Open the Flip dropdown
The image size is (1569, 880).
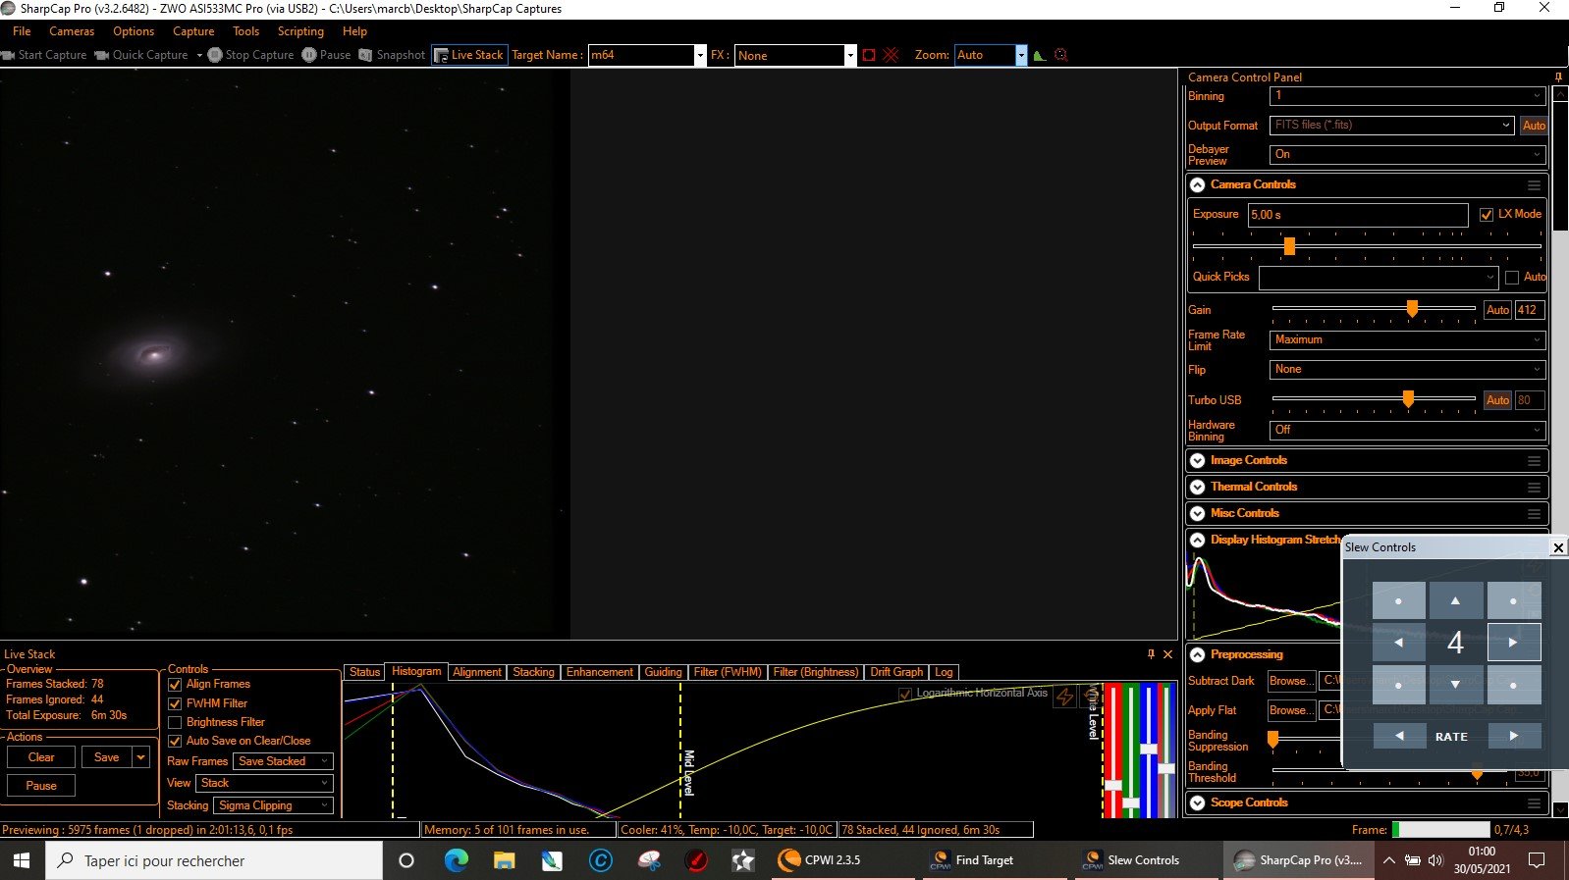click(x=1408, y=370)
